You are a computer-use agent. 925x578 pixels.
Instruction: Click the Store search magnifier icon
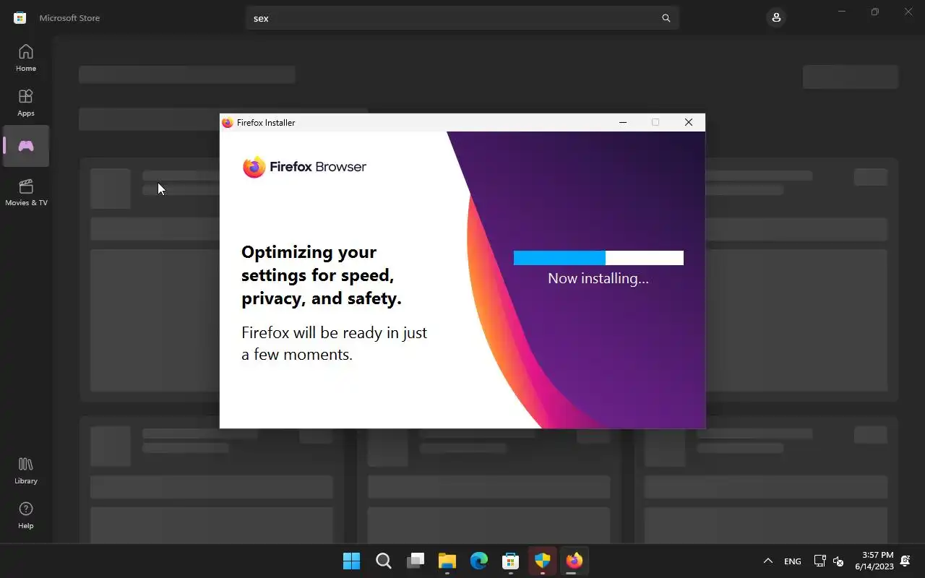coord(666,18)
